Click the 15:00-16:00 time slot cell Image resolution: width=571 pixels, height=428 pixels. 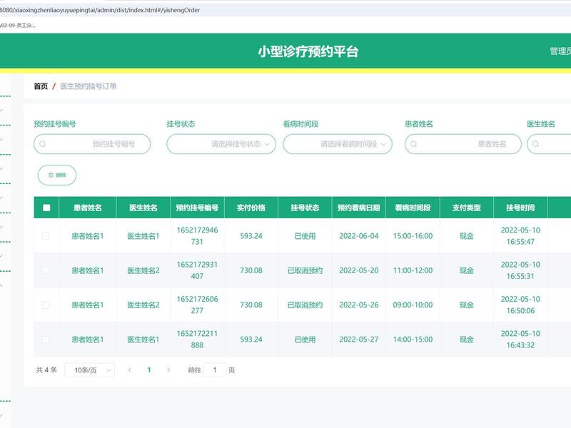[413, 236]
